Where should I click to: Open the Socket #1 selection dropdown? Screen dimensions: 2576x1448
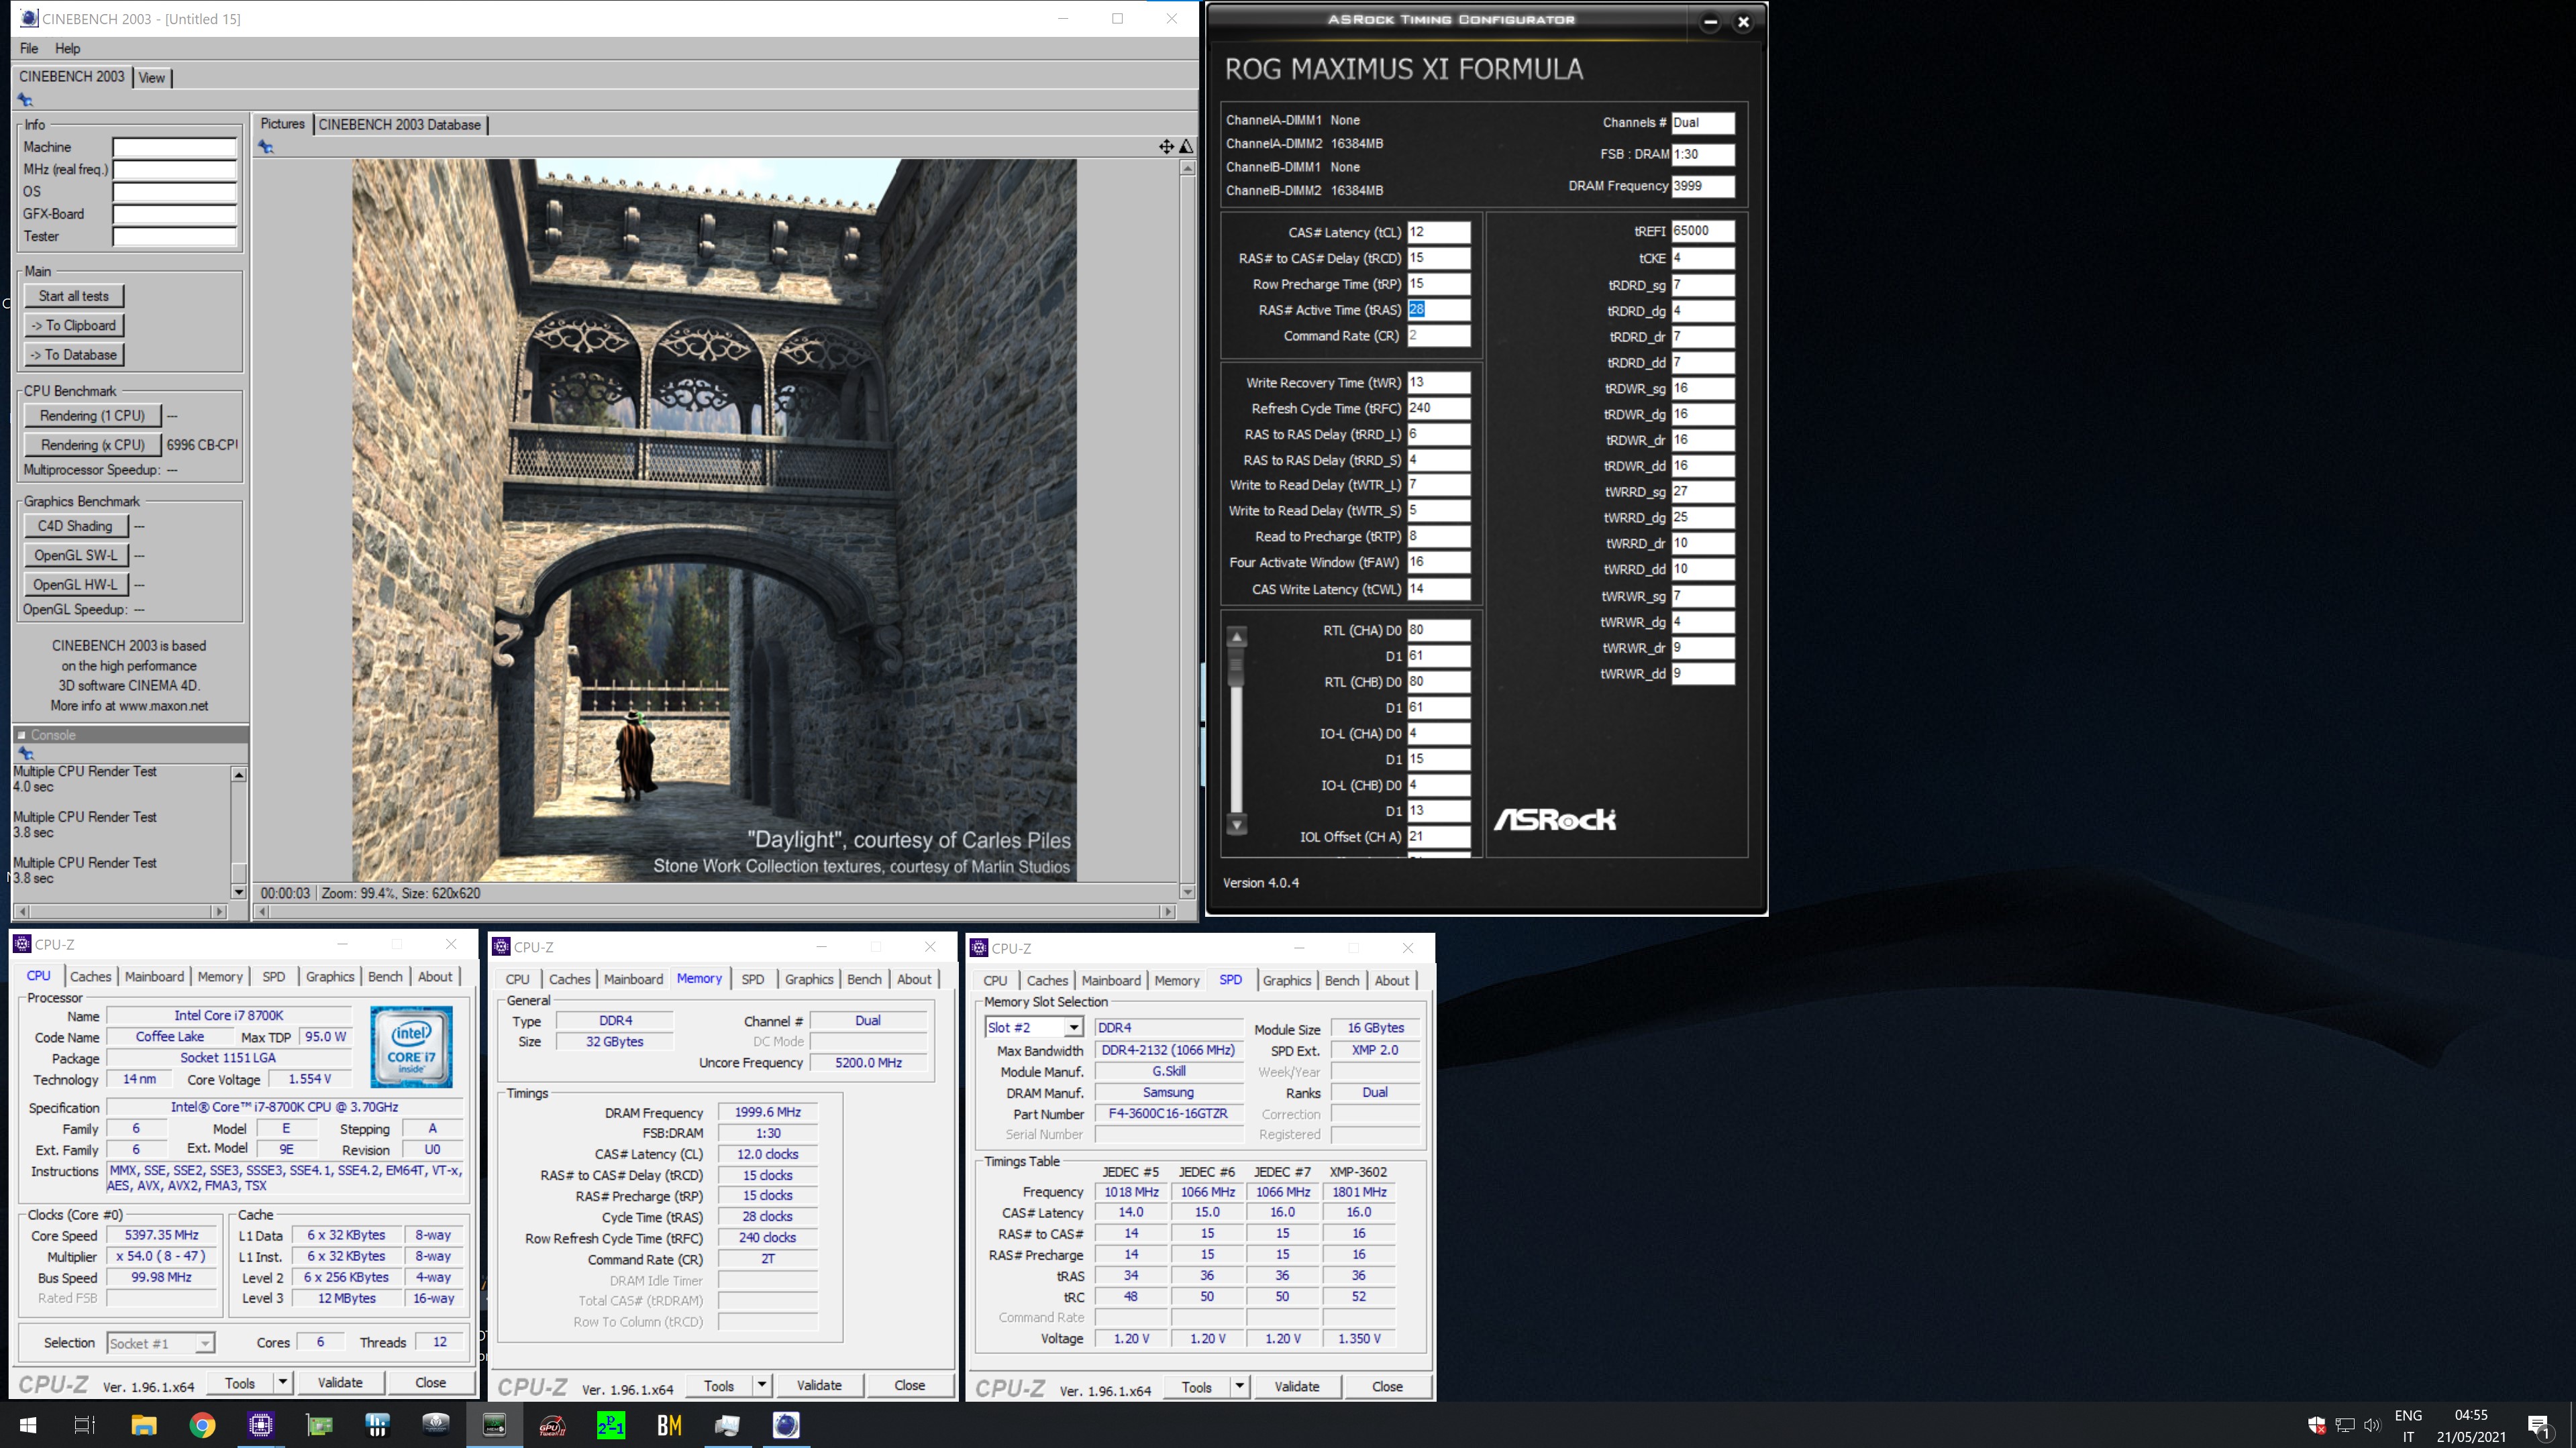click(x=204, y=1343)
